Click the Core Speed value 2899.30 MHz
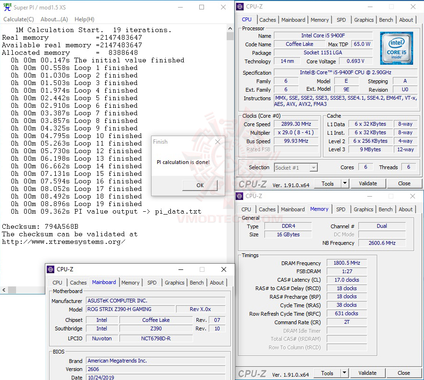This screenshot has width=424, height=380. pos(296,124)
